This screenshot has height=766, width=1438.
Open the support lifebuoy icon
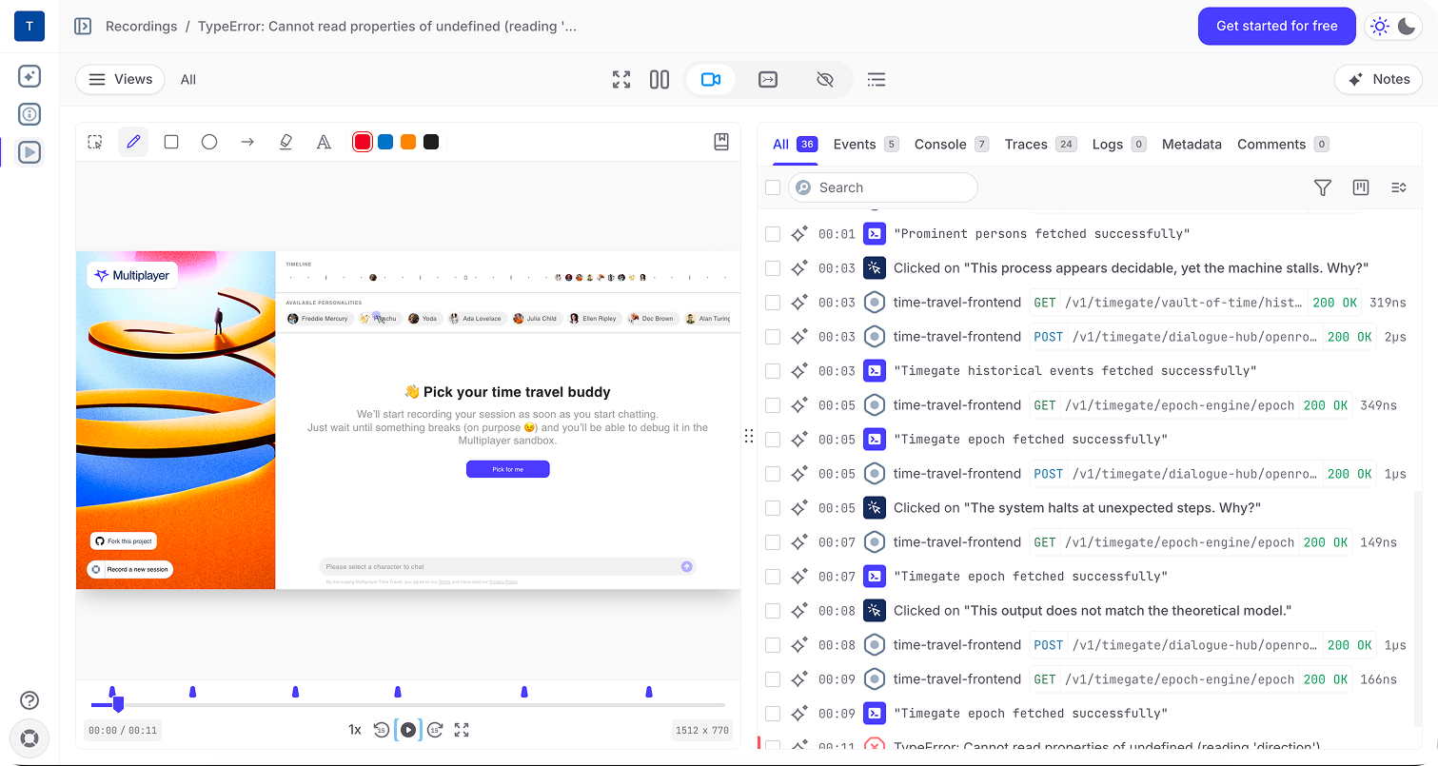(30, 738)
